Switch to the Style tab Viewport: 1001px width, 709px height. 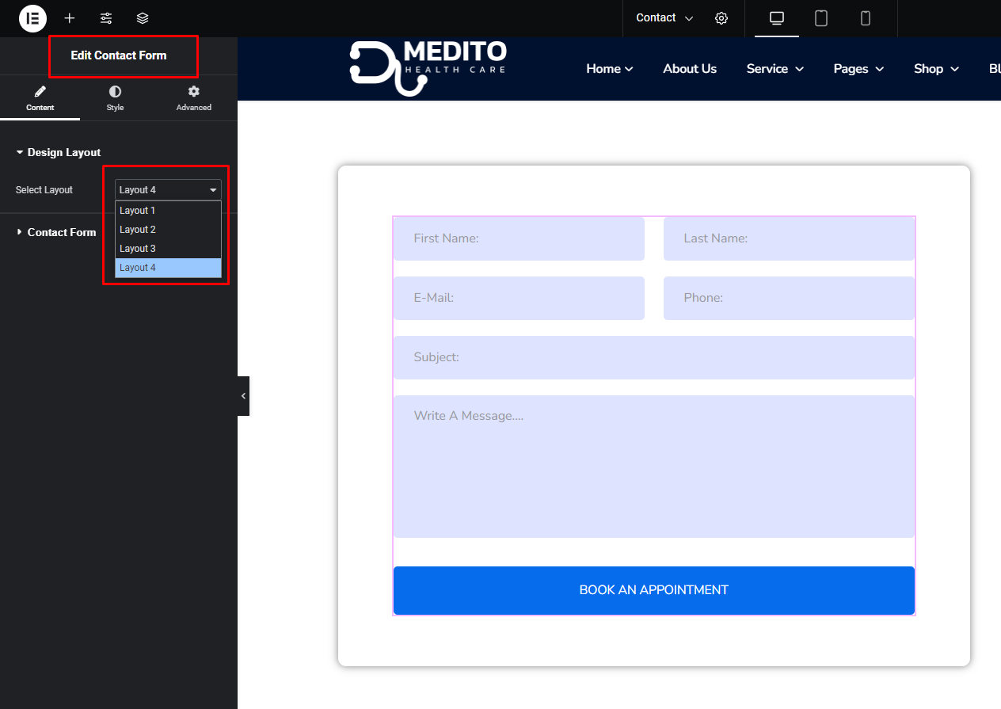[x=115, y=97]
